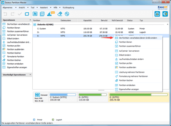Screen dimensions: 171x126
Task: Click the Diskette 0(MBR) group icon in the list
Action: coord(35,25)
